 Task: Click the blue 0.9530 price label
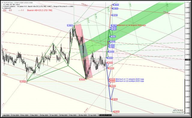112,42
